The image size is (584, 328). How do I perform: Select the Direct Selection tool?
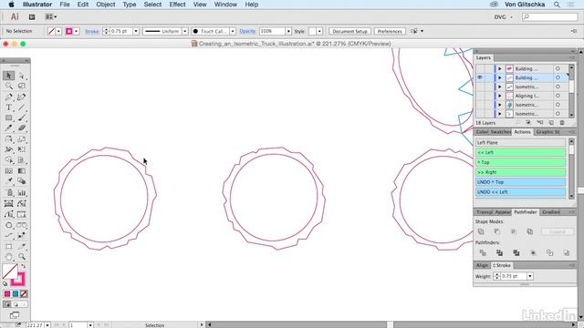(x=22, y=76)
